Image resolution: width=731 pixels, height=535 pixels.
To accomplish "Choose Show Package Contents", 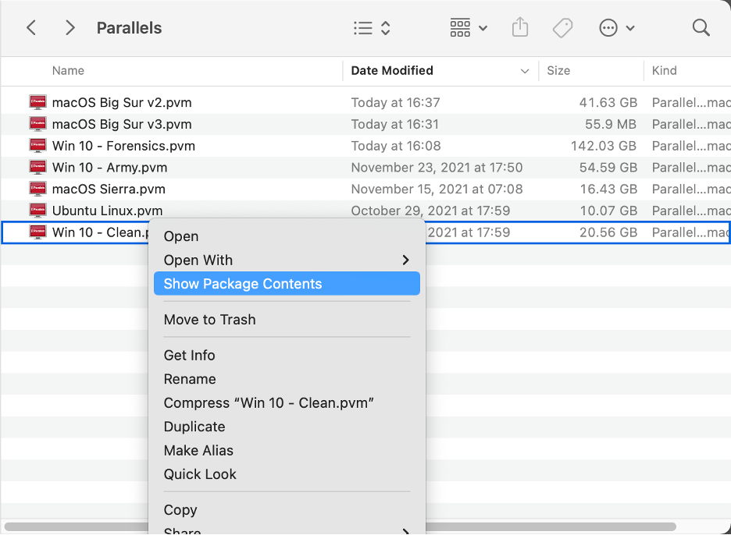I will (x=287, y=284).
